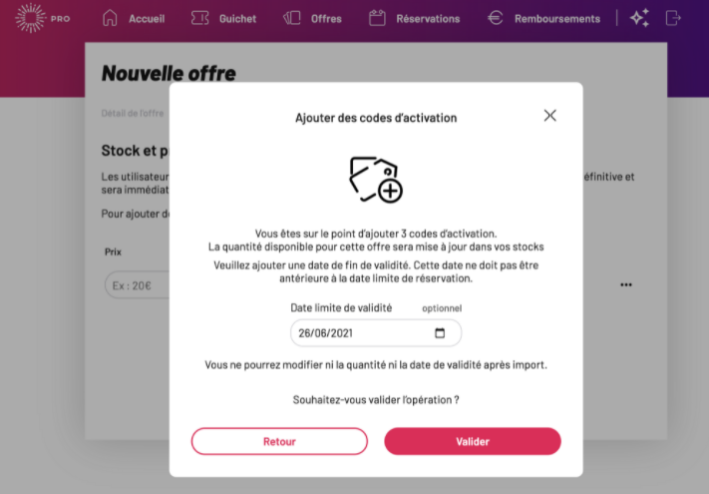The image size is (709, 494).
Task: Open the date picker calendar icon
Action: [x=440, y=333]
